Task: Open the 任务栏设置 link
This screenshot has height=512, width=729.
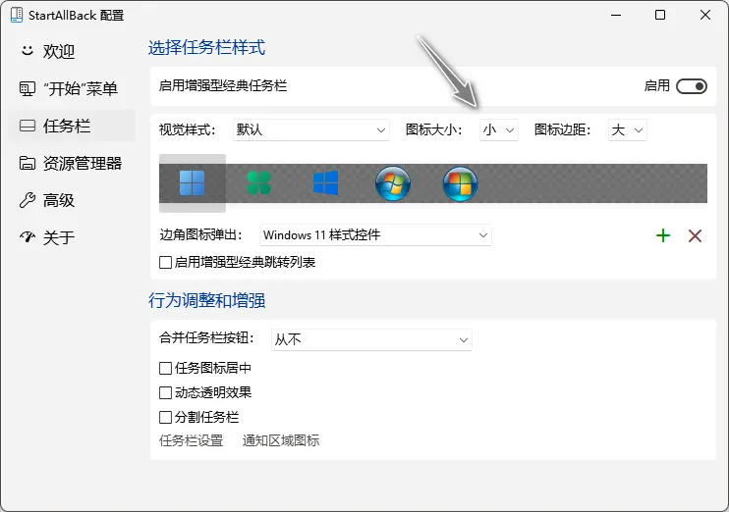Action: [x=191, y=440]
